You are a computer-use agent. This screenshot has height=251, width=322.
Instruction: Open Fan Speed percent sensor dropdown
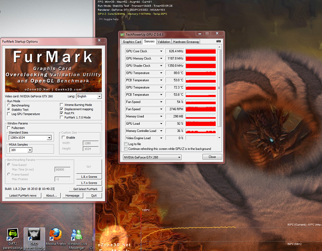coord(161,102)
